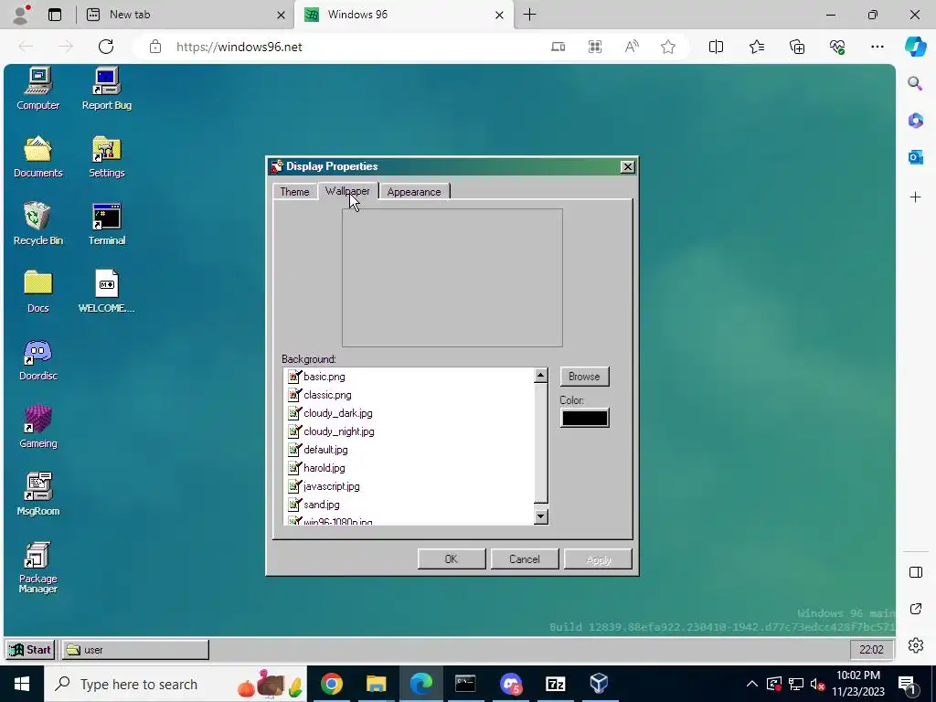Screen dimensions: 936x702
Task: Open the Edge sidebar search icon
Action: [915, 83]
